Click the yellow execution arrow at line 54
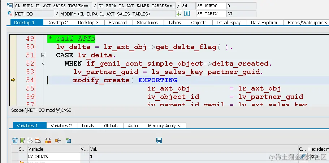Viewport: 329px width, 163px height. (13, 80)
